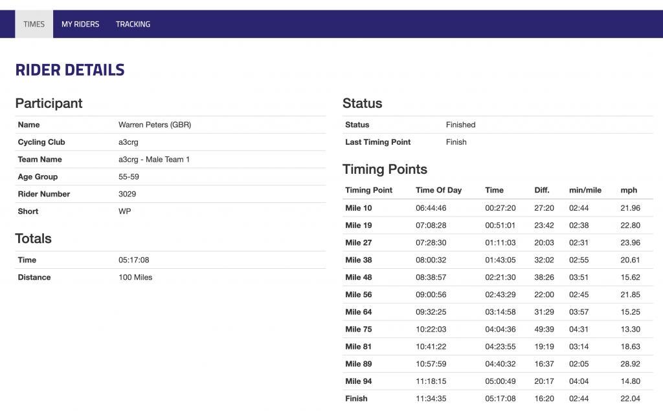Click the diff value 32:02
The width and height of the screenshot is (663, 411).
tap(544, 260)
